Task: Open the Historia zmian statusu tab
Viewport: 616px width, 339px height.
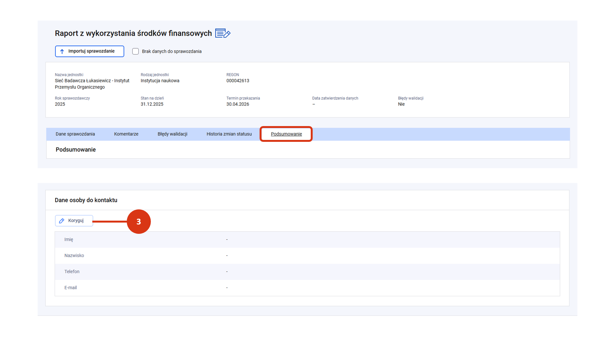Action: [229, 134]
